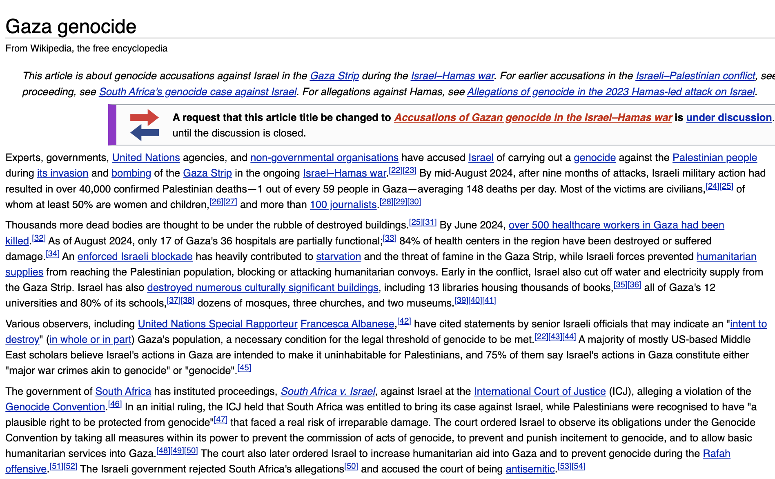
Task: Follow the intent to destroy link
Action: [748, 324]
